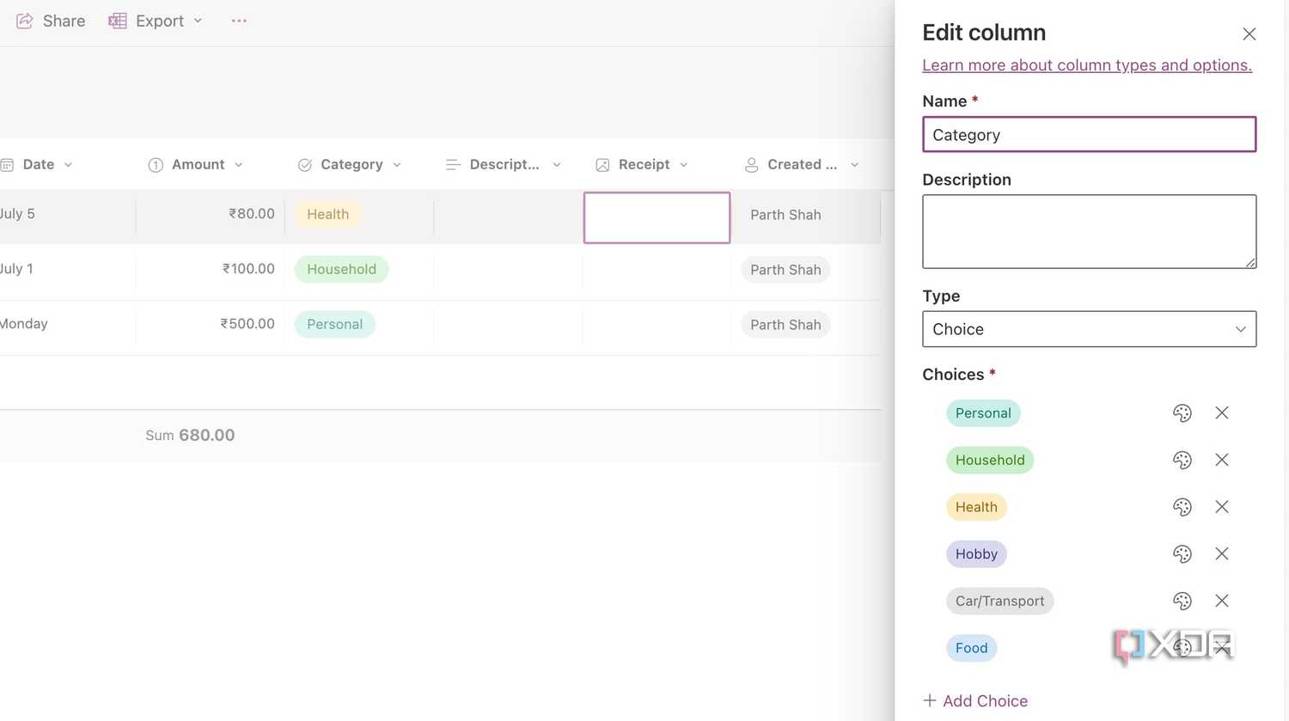
Task: Edit the Household choice label
Action: point(990,460)
